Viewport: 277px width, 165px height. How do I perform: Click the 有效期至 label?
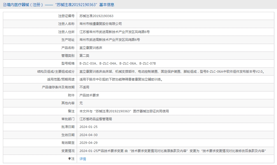point(68,143)
